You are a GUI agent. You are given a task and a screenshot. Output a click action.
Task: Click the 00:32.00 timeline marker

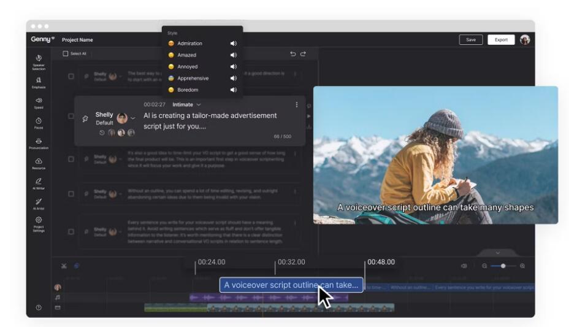(x=291, y=262)
